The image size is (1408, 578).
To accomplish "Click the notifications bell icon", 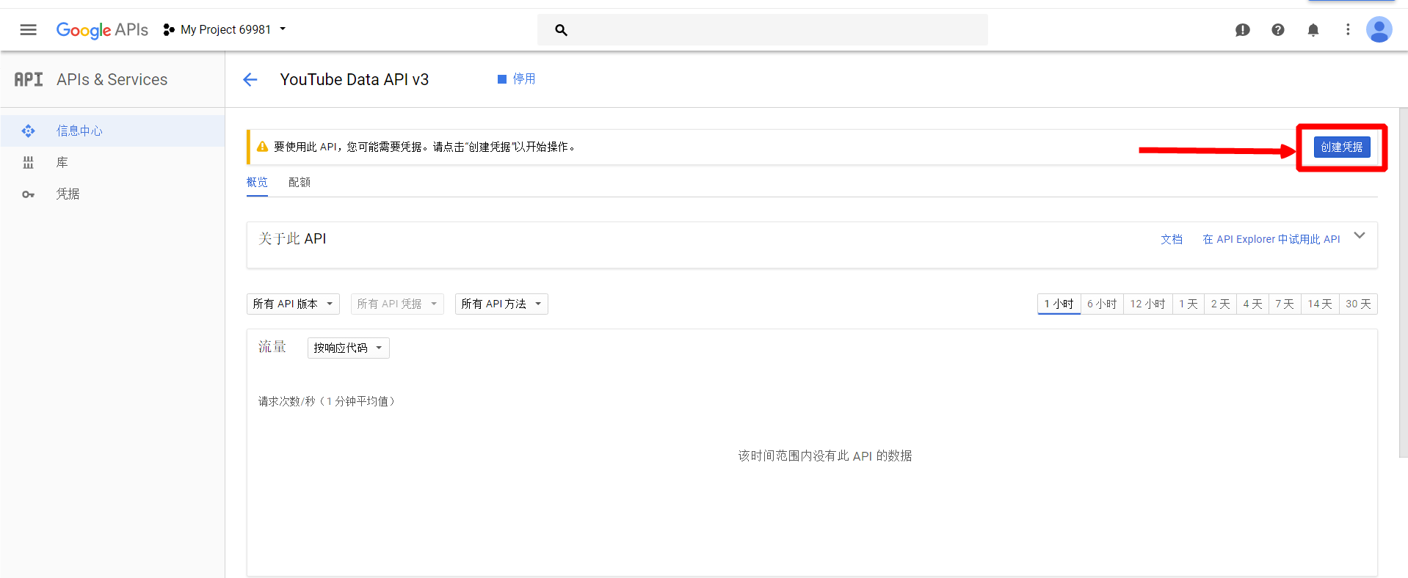I will coord(1313,29).
